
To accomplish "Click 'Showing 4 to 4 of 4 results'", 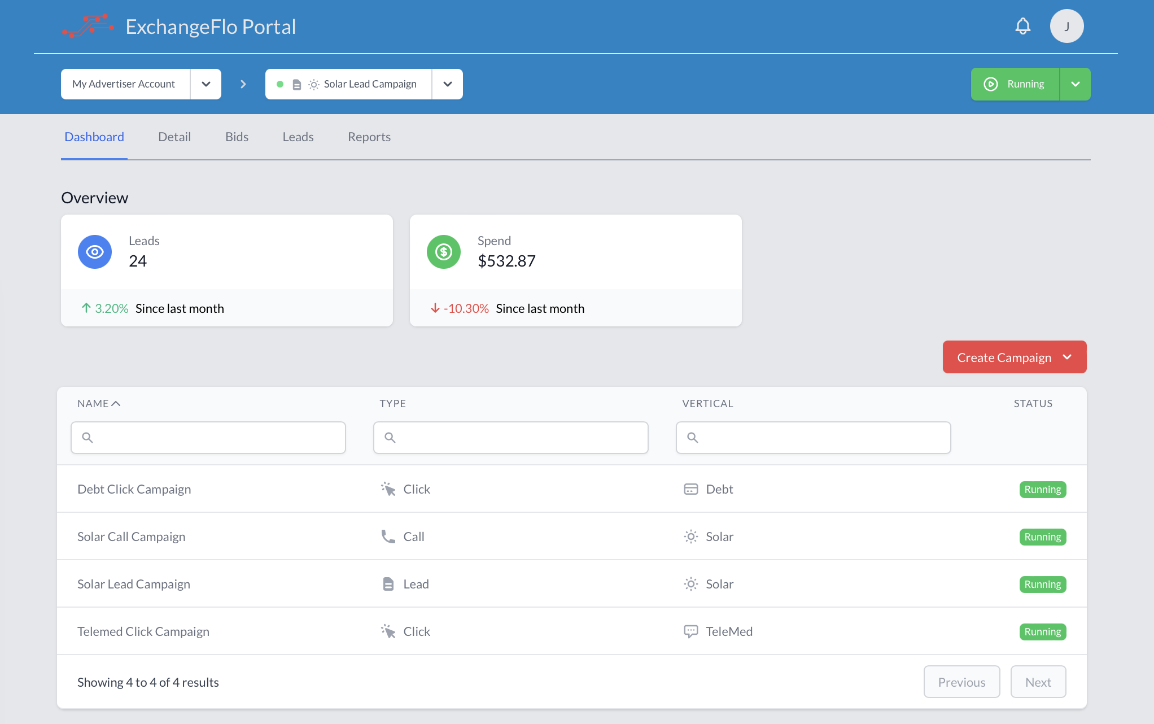I will pyautogui.click(x=148, y=682).
